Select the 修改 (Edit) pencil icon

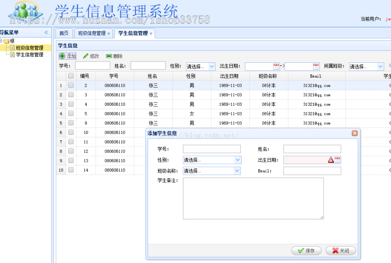(x=85, y=55)
